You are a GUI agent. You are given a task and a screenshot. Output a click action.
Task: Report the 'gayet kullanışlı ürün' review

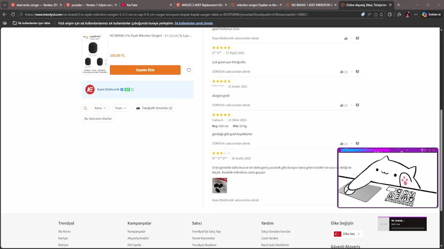click(357, 38)
